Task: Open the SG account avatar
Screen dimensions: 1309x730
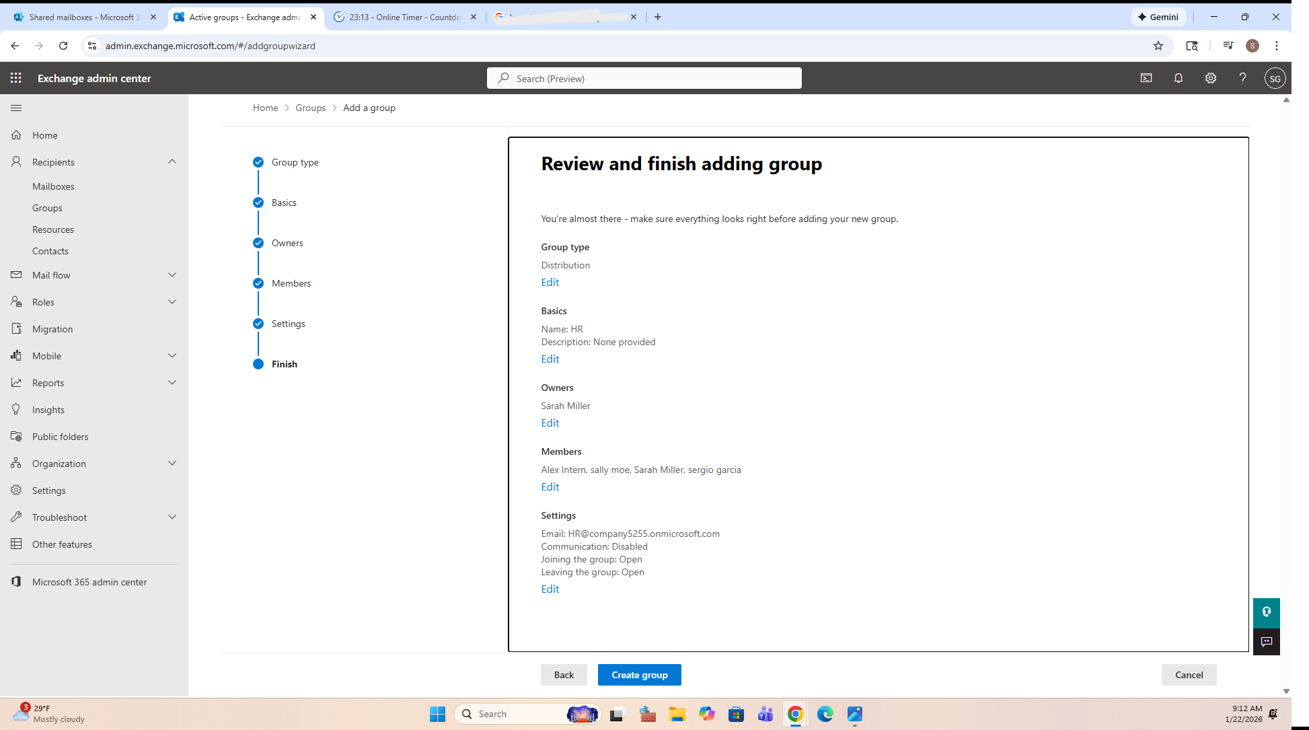Action: pos(1275,78)
